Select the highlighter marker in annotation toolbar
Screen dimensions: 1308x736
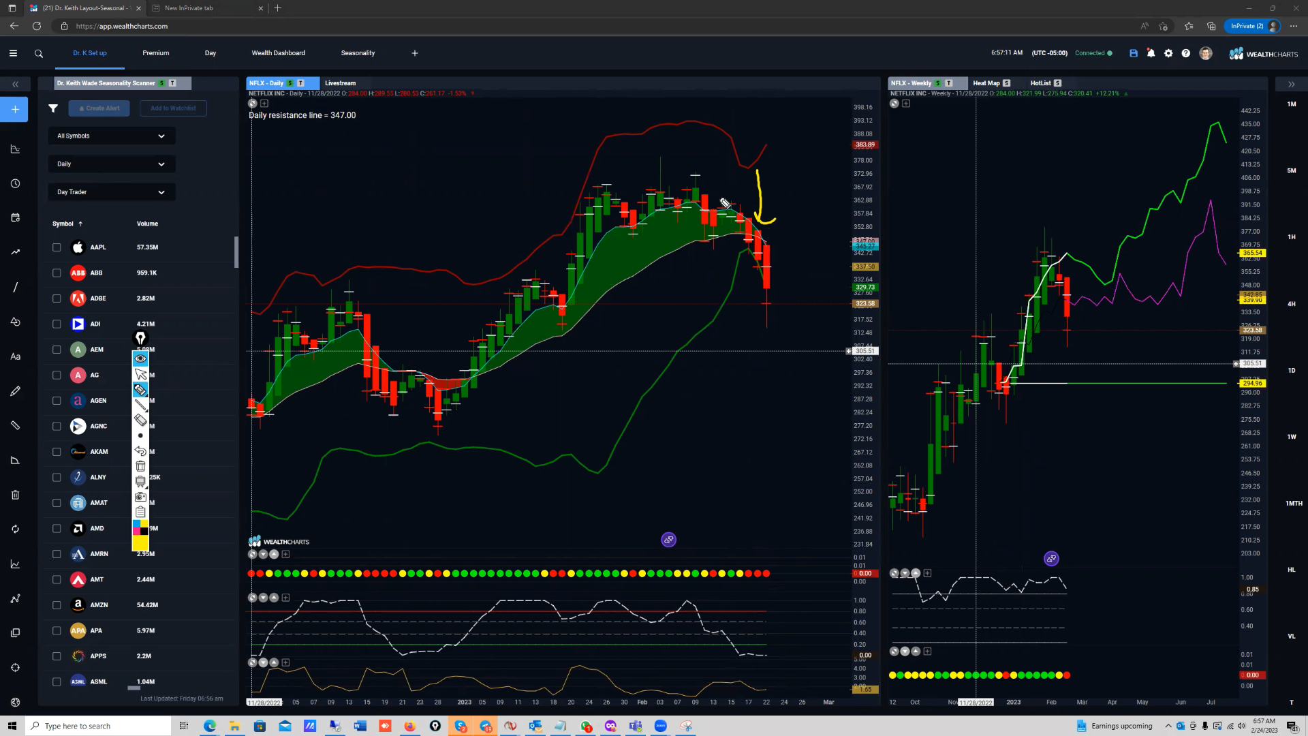pos(140,390)
